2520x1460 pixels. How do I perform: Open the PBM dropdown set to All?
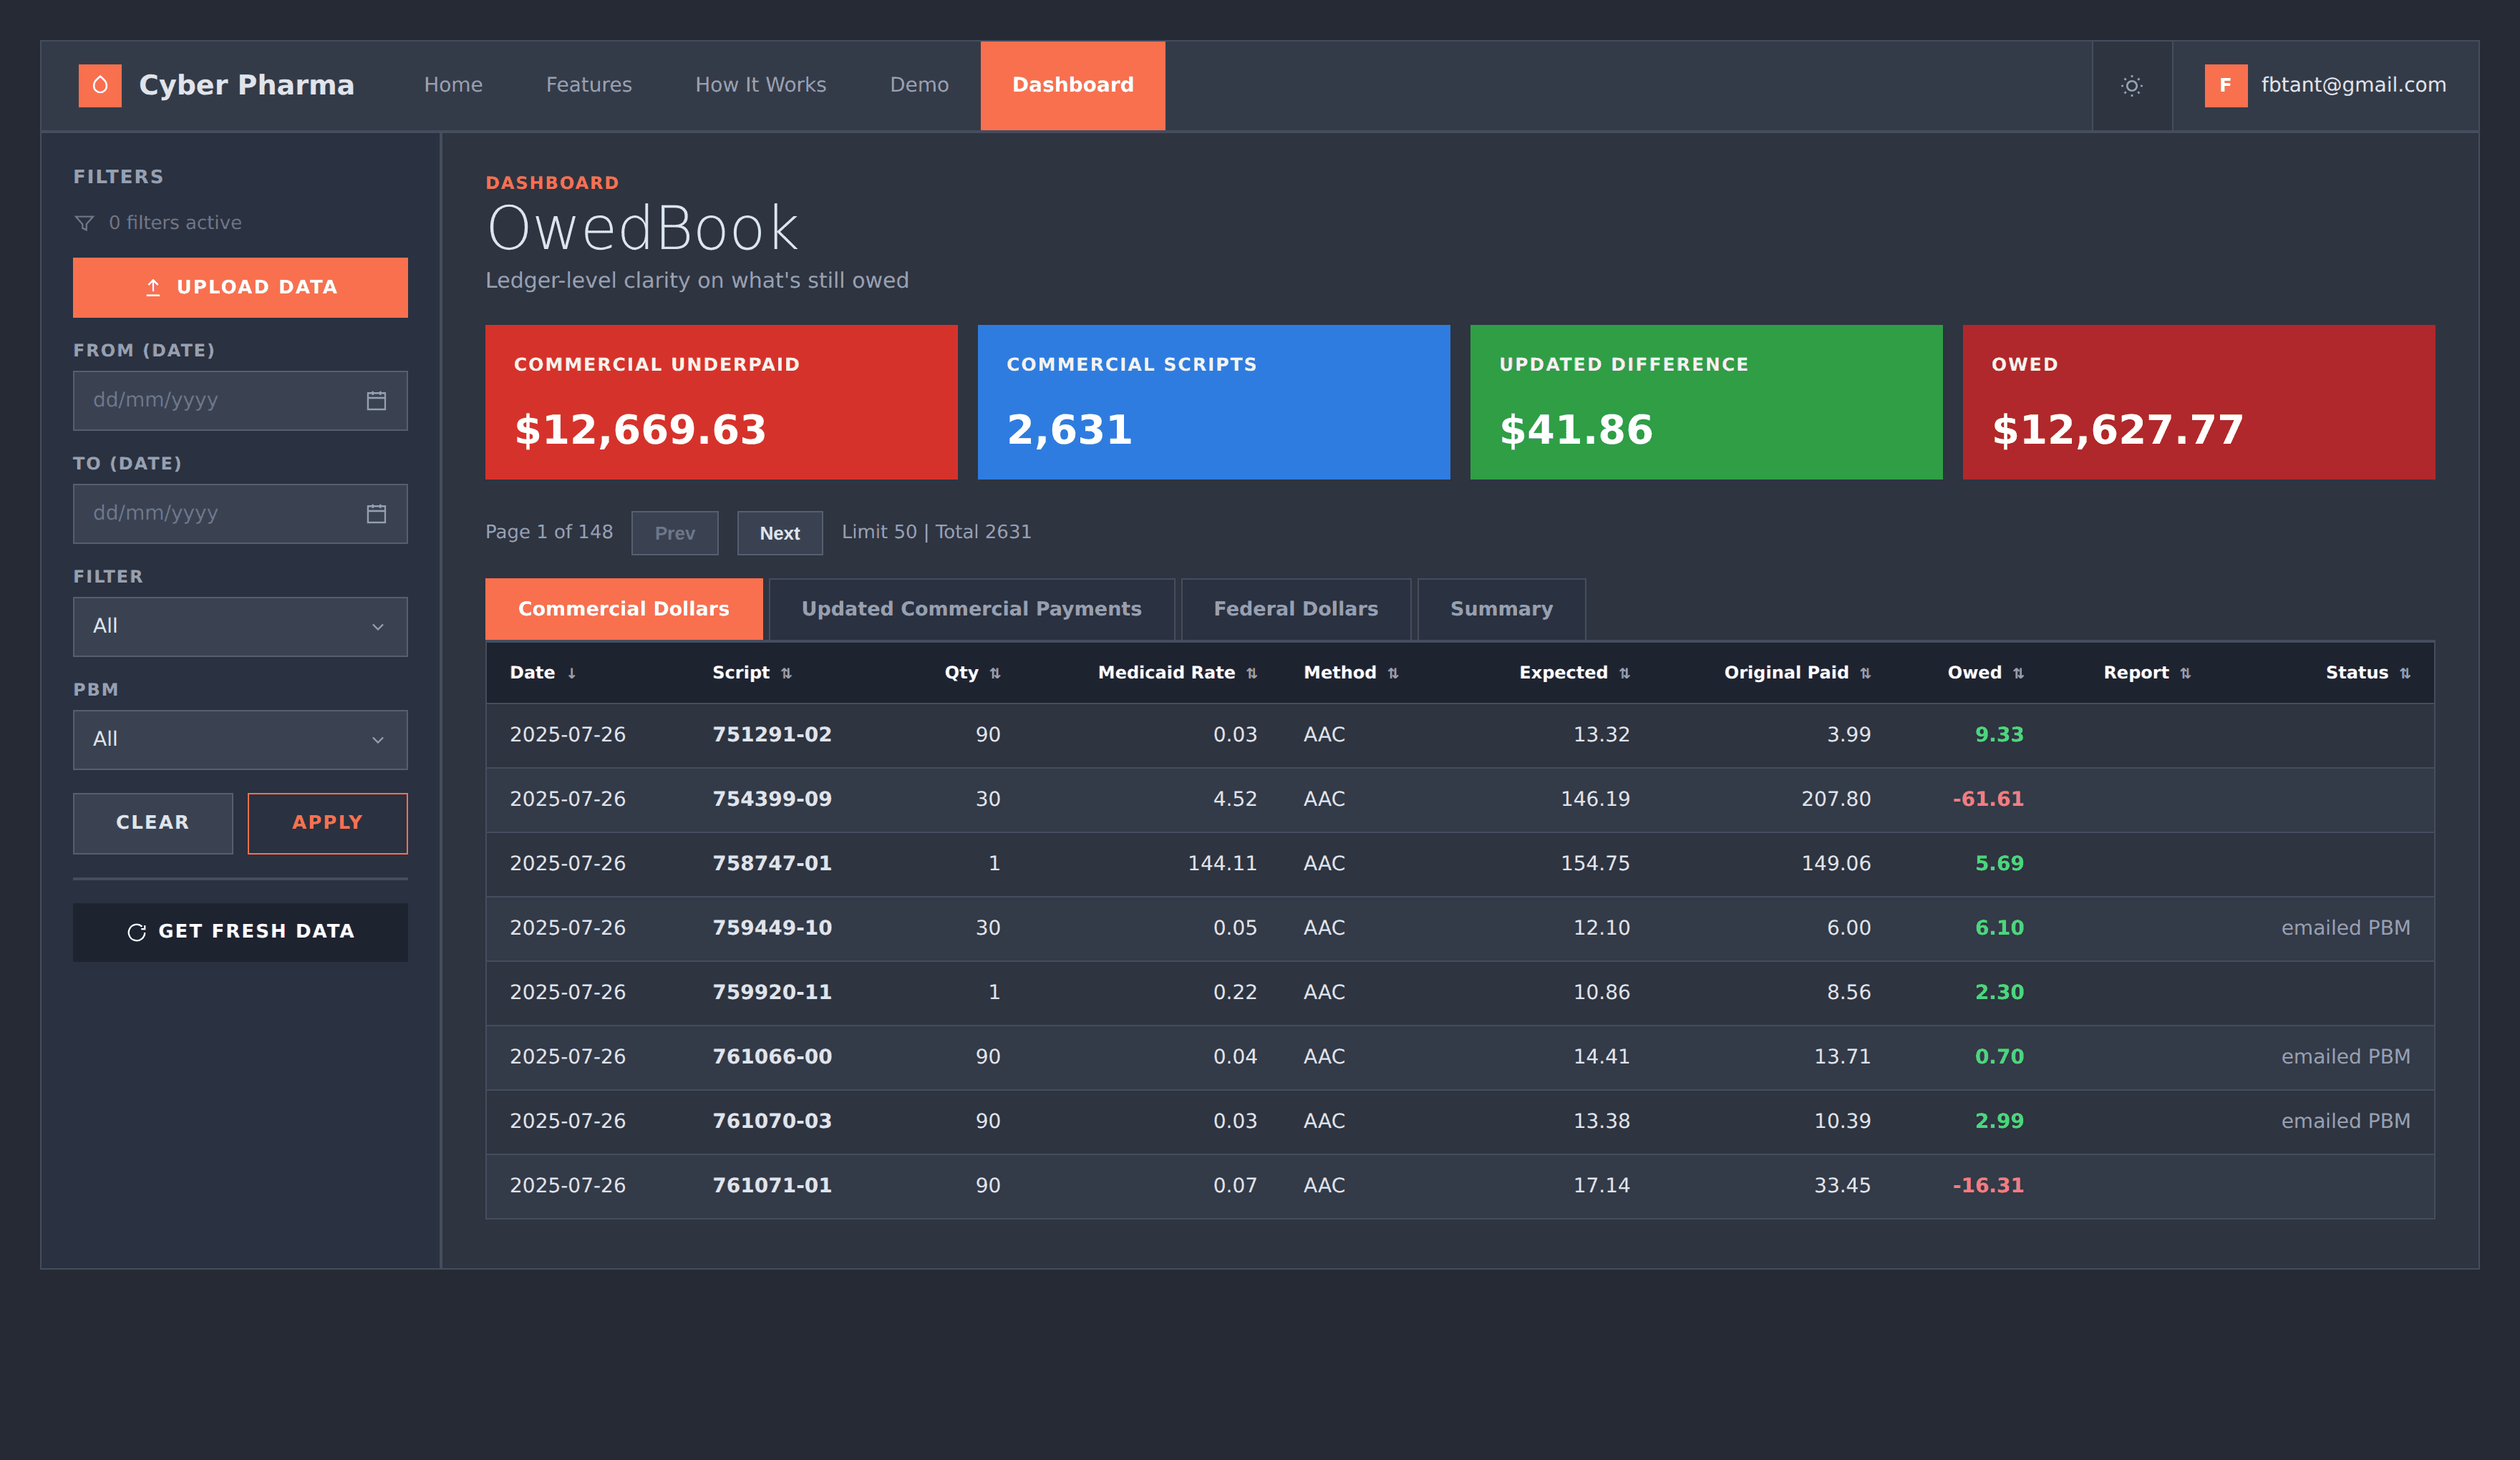coord(240,740)
